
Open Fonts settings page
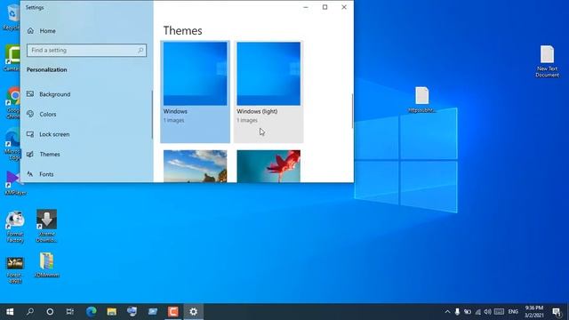(x=40, y=174)
